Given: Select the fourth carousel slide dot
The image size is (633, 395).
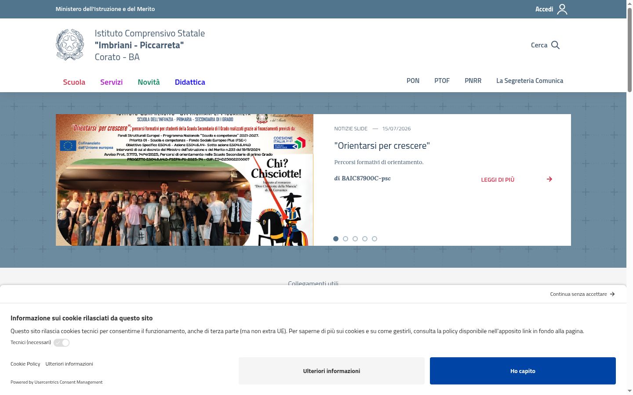Looking at the screenshot, I should point(365,239).
